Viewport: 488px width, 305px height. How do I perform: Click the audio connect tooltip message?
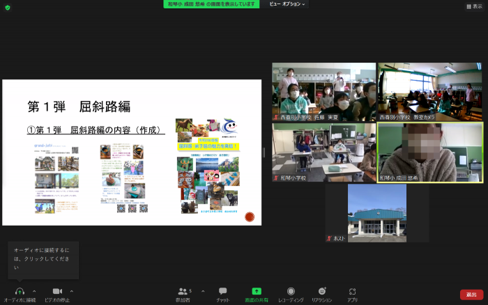(43, 259)
